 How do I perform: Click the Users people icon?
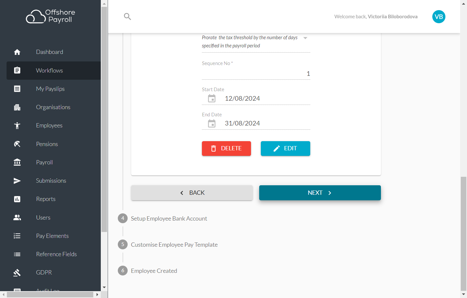coord(17,217)
